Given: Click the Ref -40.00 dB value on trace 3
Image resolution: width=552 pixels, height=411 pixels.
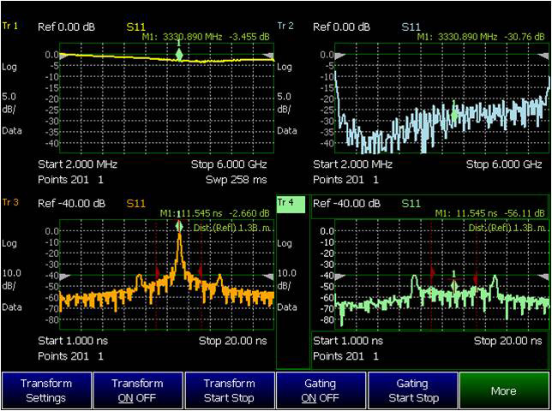Looking at the screenshot, I should (x=71, y=203).
